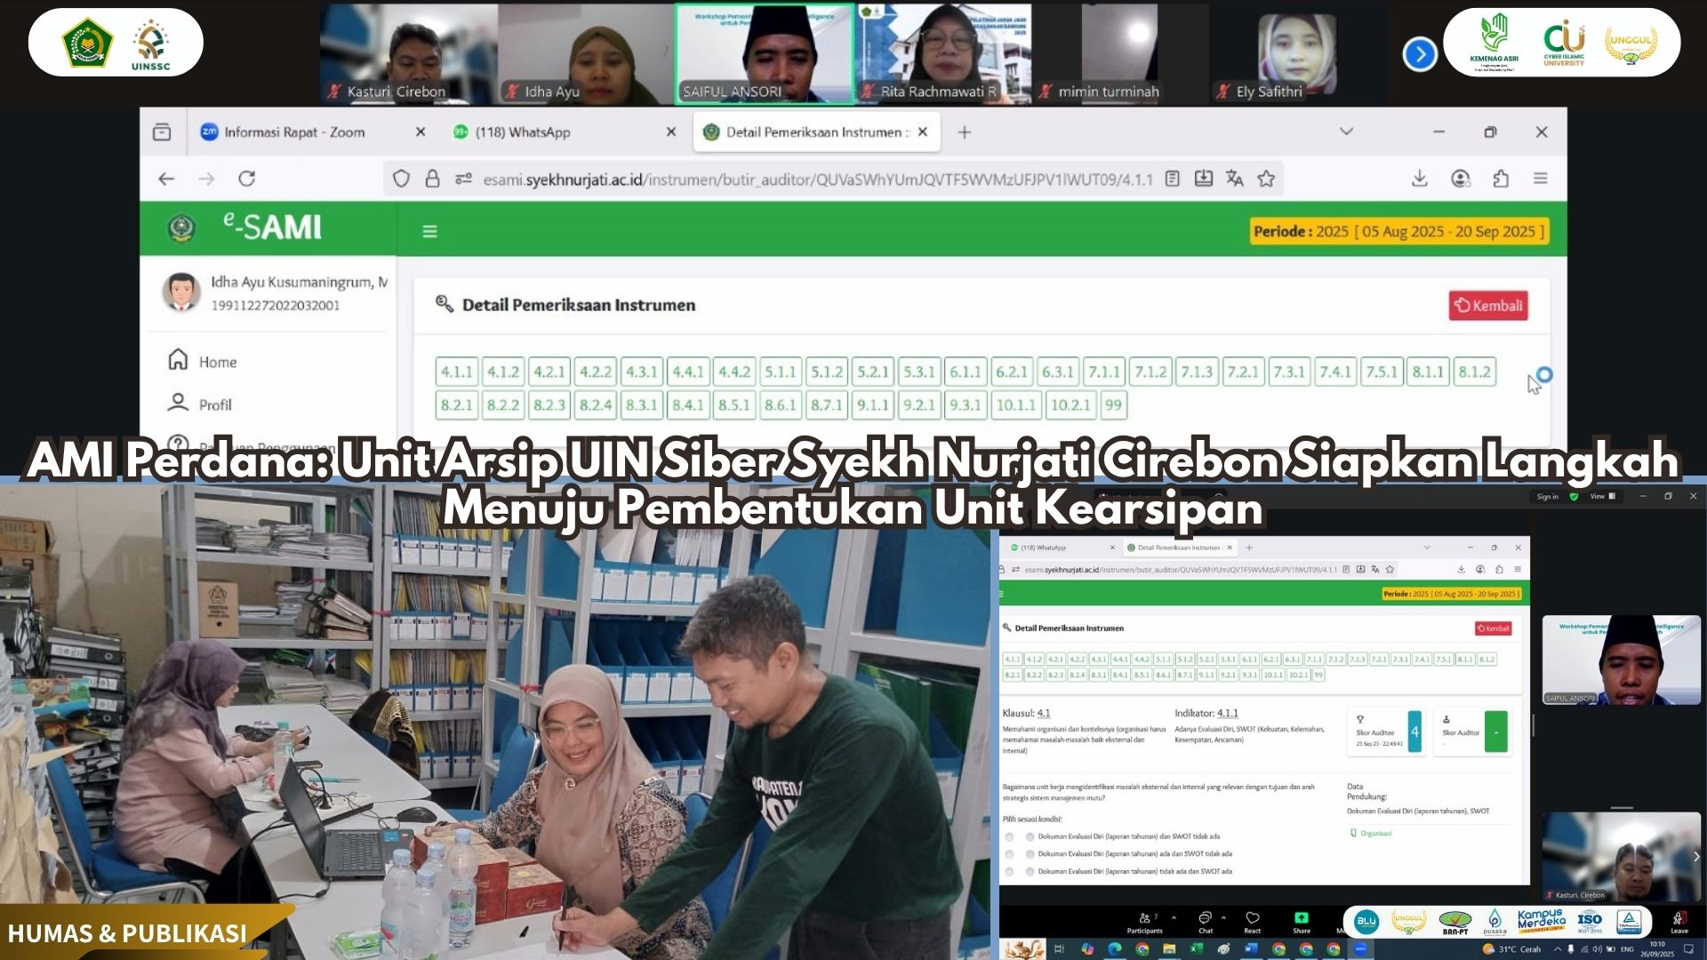Open the browser extensions puzzle icon
Image resolution: width=1707 pixels, height=960 pixels.
1501,179
